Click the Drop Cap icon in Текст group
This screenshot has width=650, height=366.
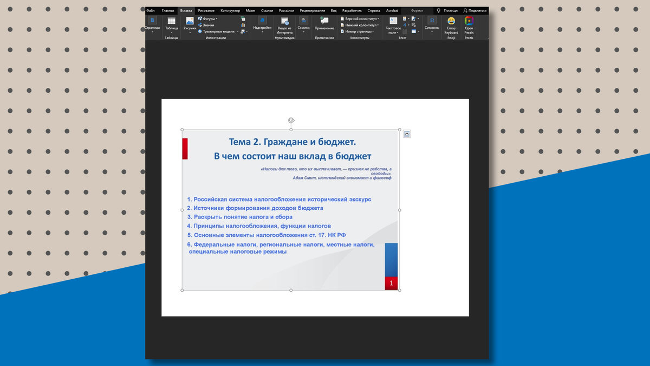[405, 31]
